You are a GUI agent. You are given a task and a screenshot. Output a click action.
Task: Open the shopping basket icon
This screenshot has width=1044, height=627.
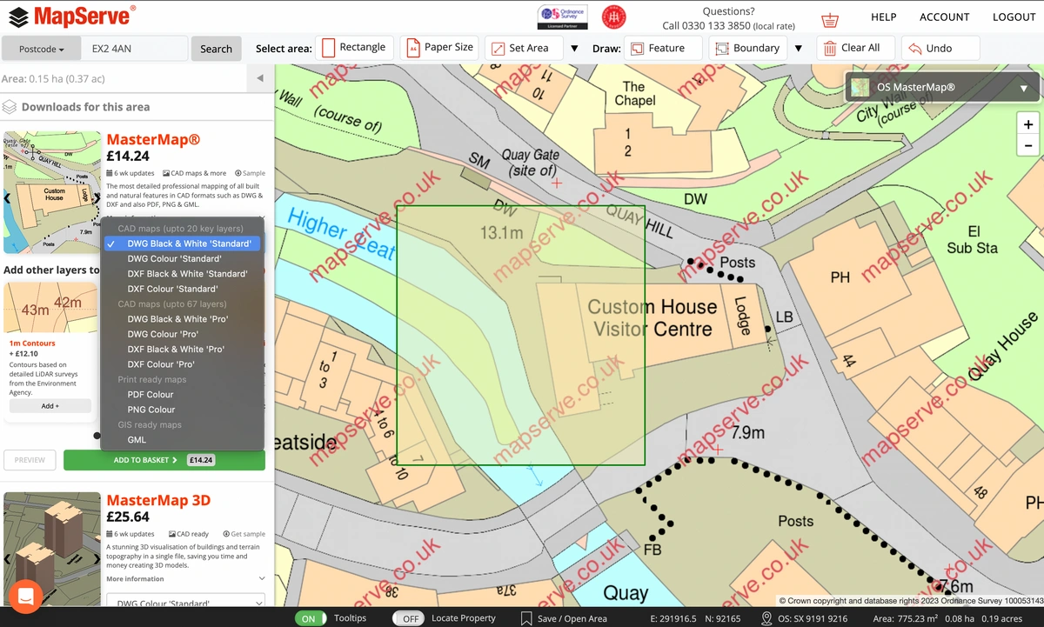[830, 19]
